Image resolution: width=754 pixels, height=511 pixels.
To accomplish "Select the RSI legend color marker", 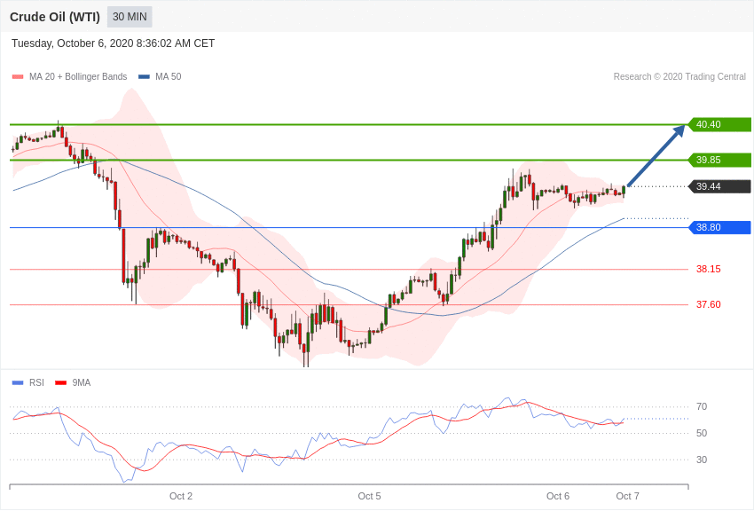I will click(x=18, y=383).
